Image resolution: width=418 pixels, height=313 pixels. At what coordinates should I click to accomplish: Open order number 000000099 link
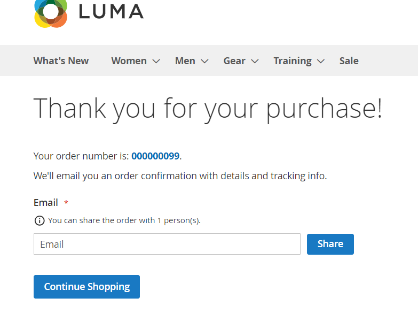coord(155,156)
